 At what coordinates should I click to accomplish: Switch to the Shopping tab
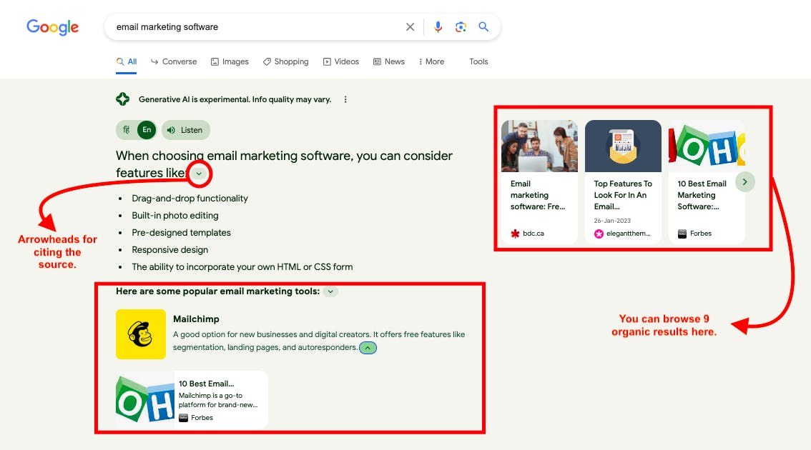[x=285, y=61]
